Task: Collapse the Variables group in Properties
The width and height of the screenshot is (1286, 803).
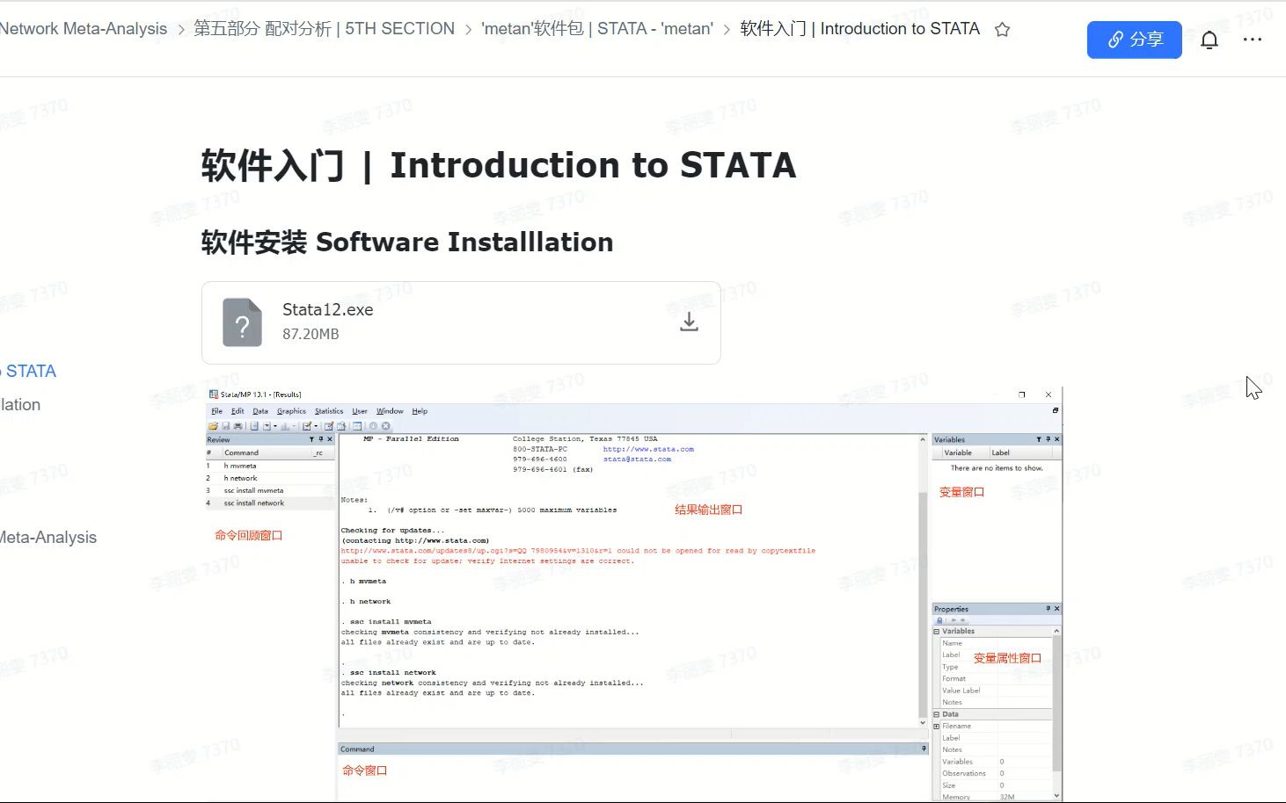Action: 936,631
